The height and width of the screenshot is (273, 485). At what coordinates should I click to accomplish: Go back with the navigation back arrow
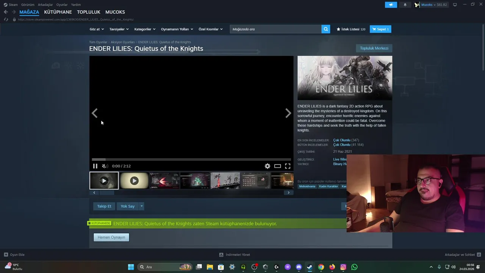pyautogui.click(x=6, y=12)
